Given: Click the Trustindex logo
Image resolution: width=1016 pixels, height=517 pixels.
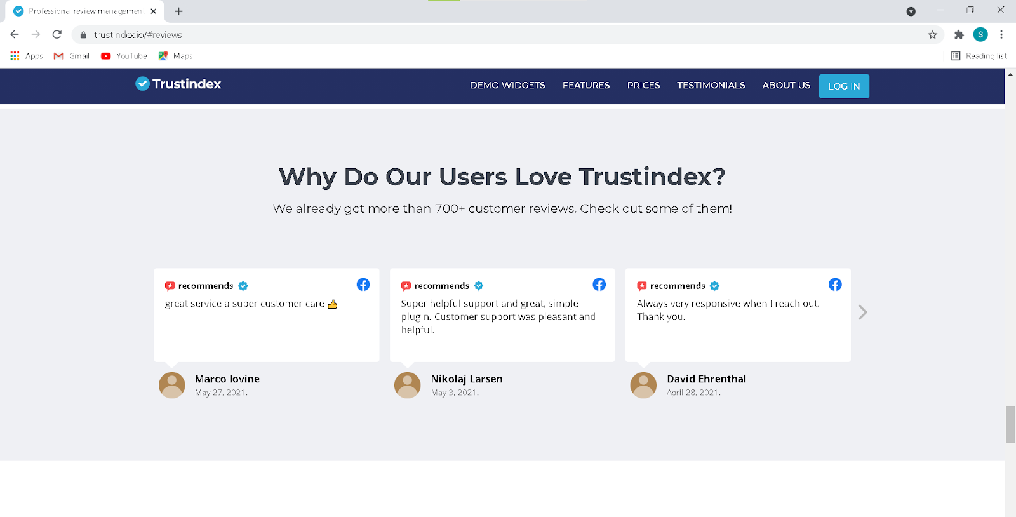Looking at the screenshot, I should 178,84.
